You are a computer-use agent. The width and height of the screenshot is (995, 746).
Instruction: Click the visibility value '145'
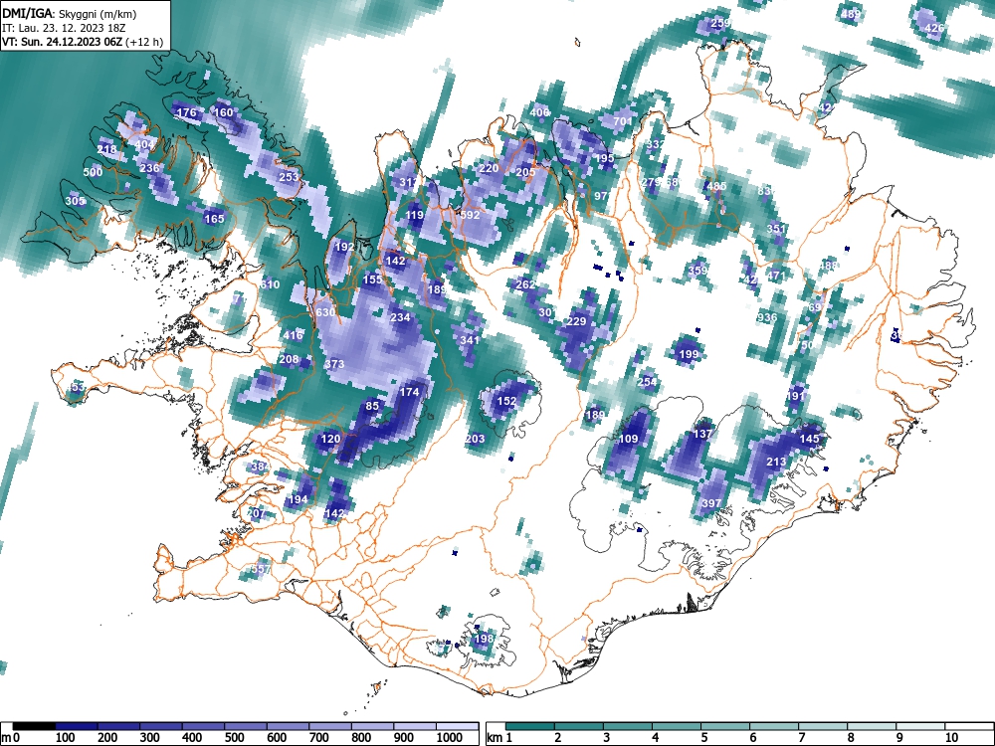pos(809,439)
